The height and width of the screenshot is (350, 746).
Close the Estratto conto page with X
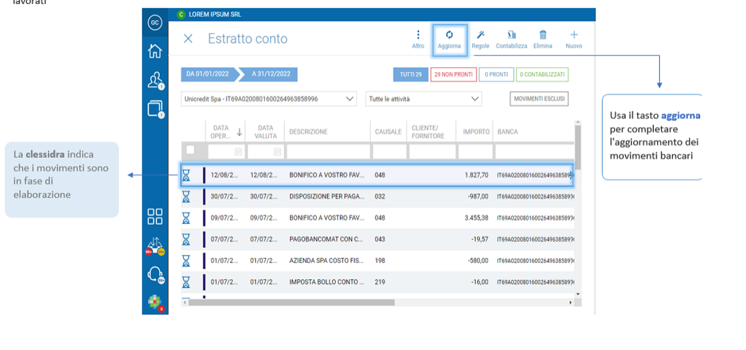click(188, 39)
